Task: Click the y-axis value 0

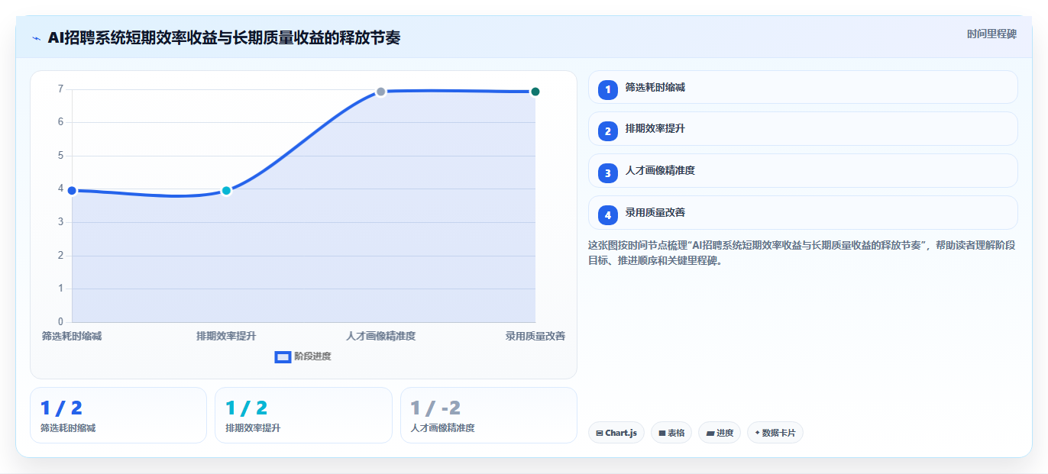Action: coord(60,322)
